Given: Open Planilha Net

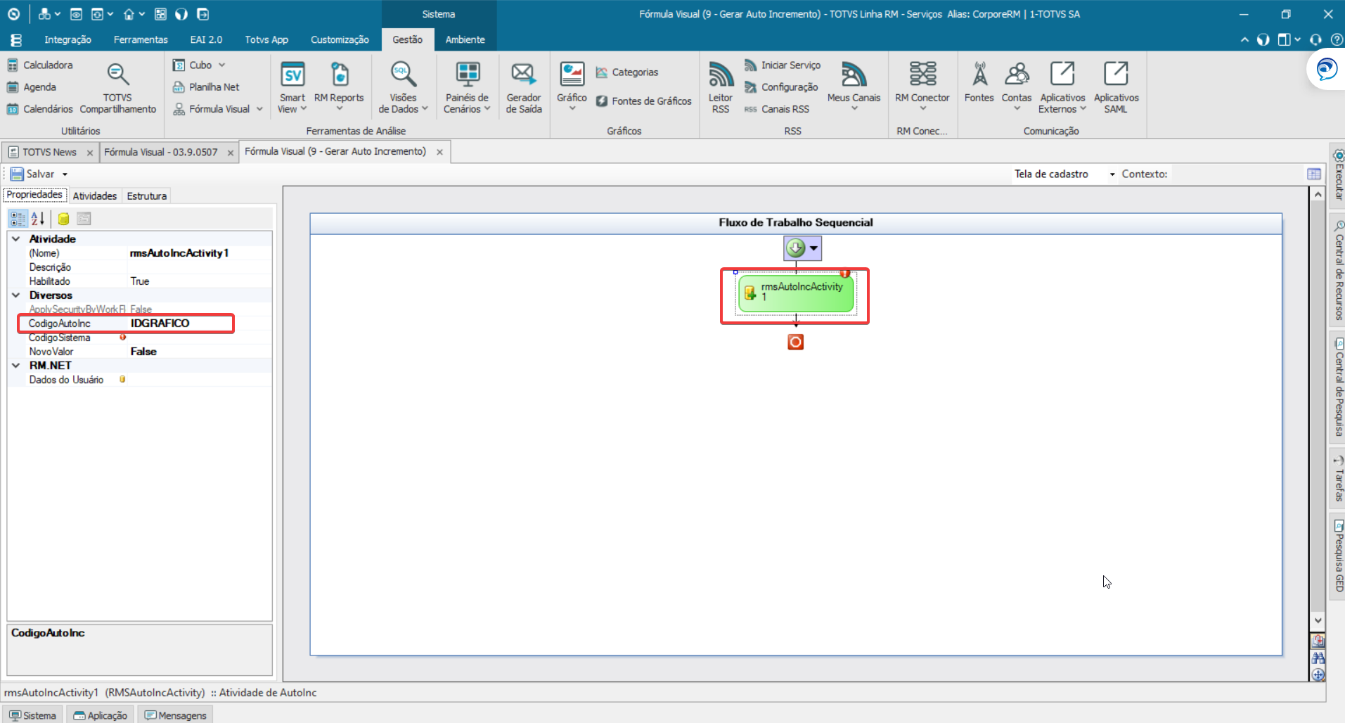Looking at the screenshot, I should point(207,87).
